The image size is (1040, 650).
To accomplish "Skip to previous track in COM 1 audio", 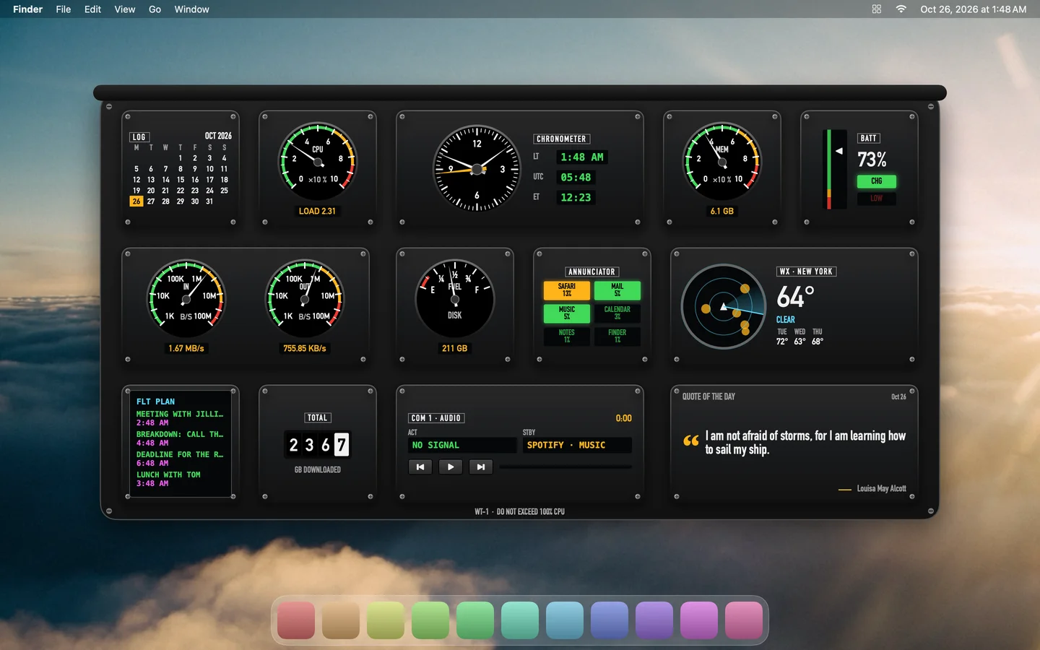I will click(420, 467).
